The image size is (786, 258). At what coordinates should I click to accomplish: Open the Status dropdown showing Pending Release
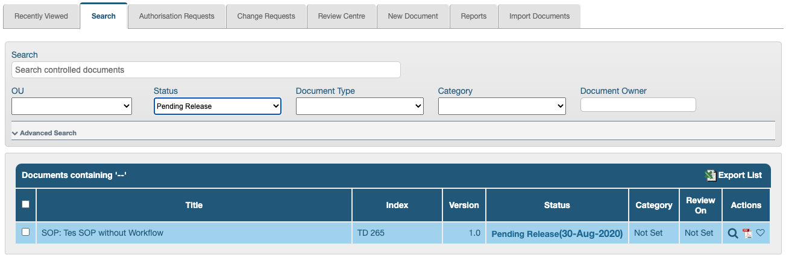[218, 106]
